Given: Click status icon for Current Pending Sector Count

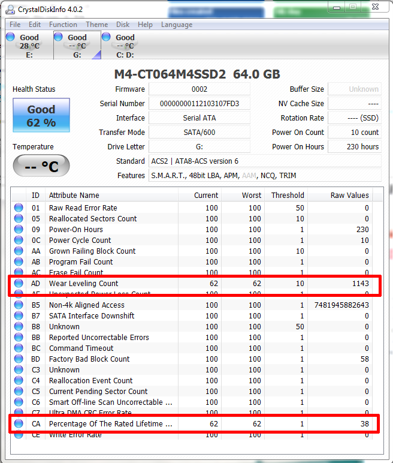Looking at the screenshot, I should pyautogui.click(x=19, y=391).
